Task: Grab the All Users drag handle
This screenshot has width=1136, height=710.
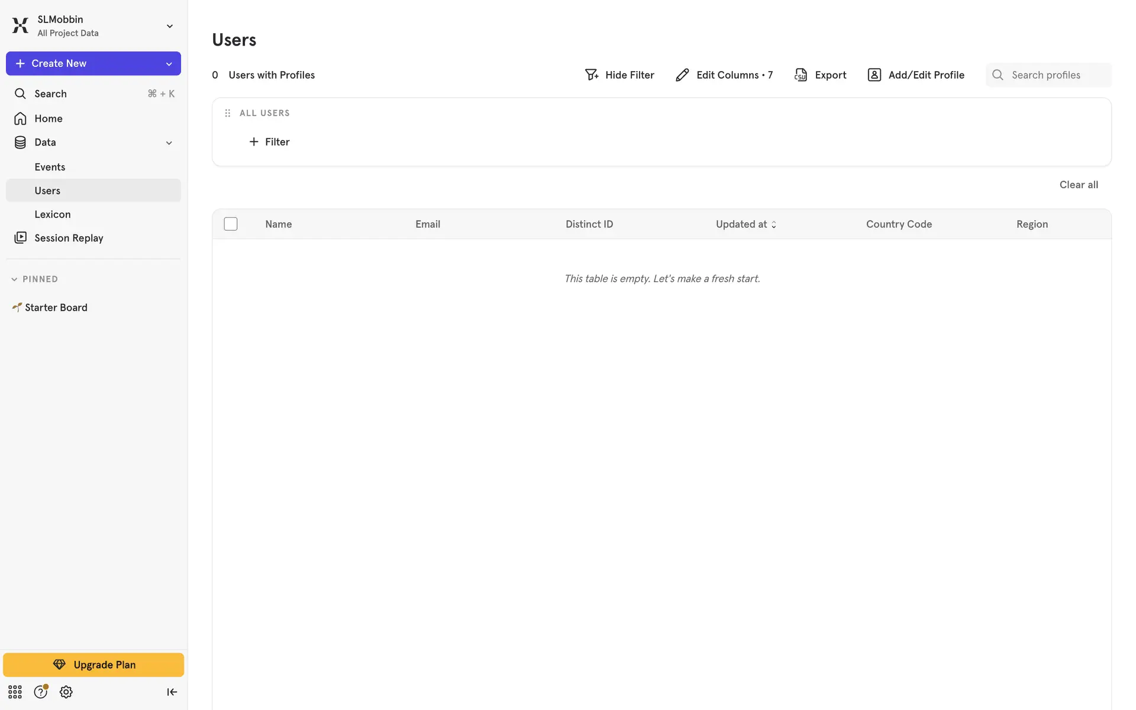Action: (228, 113)
